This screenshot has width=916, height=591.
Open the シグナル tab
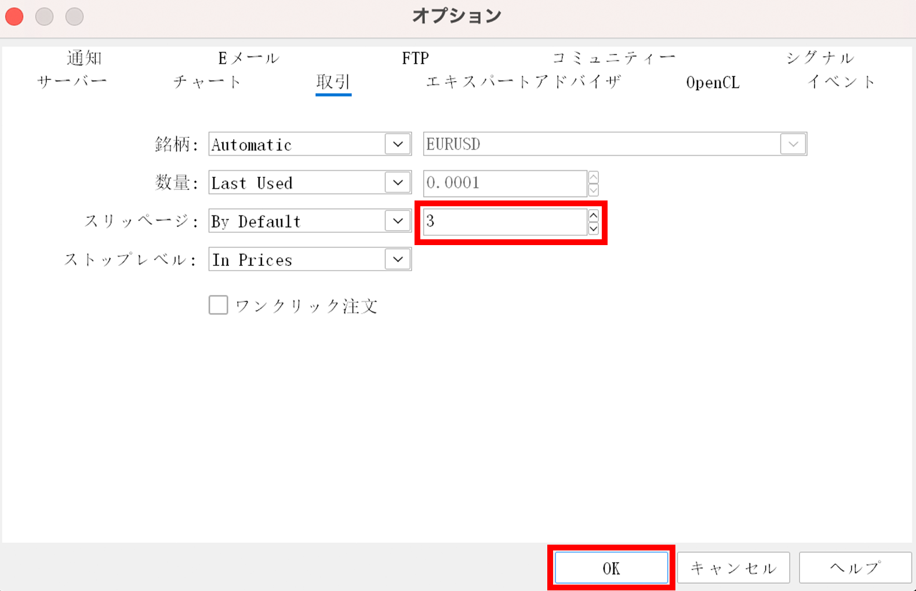click(820, 58)
